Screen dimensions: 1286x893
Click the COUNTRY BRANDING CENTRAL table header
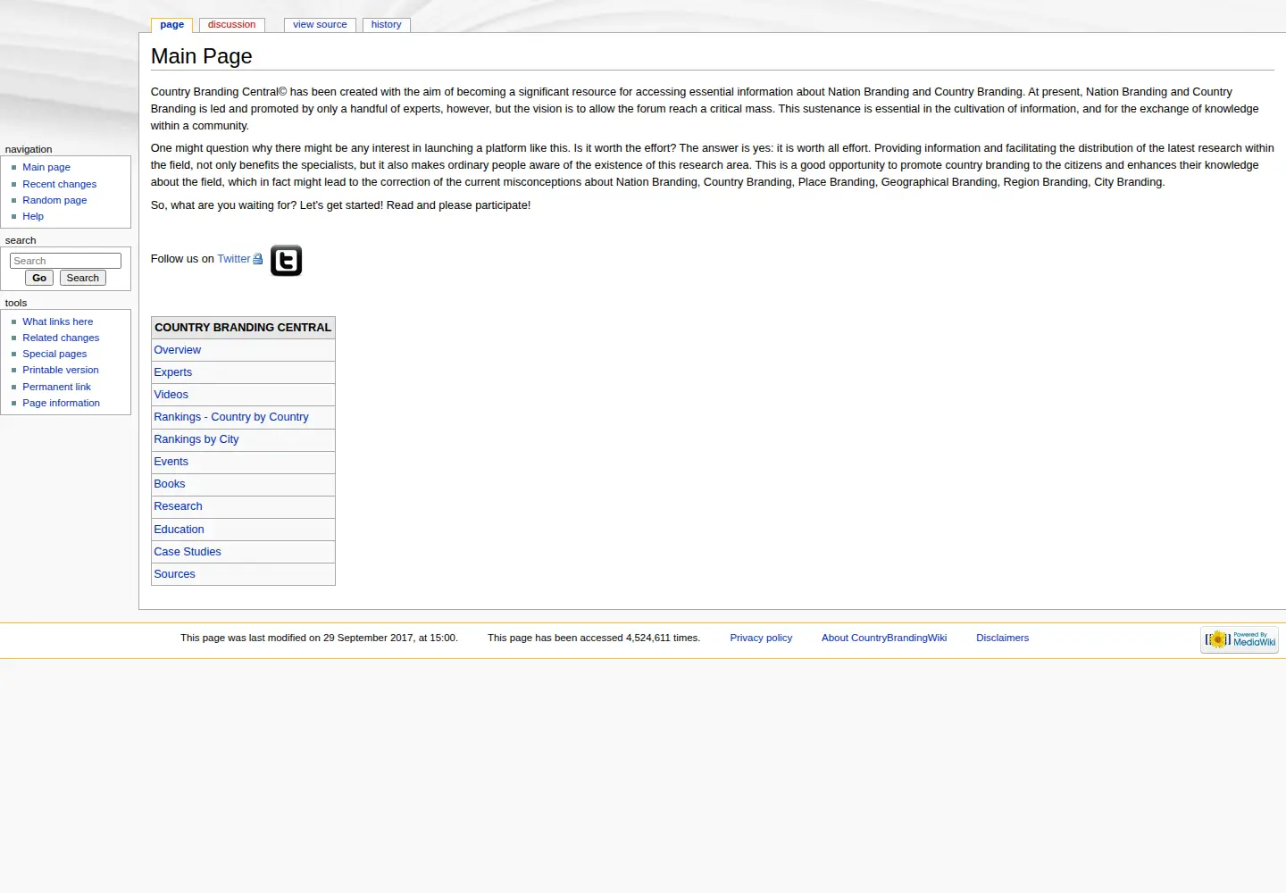pos(243,328)
